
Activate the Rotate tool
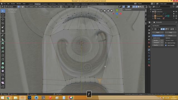click(x=3, y=23)
